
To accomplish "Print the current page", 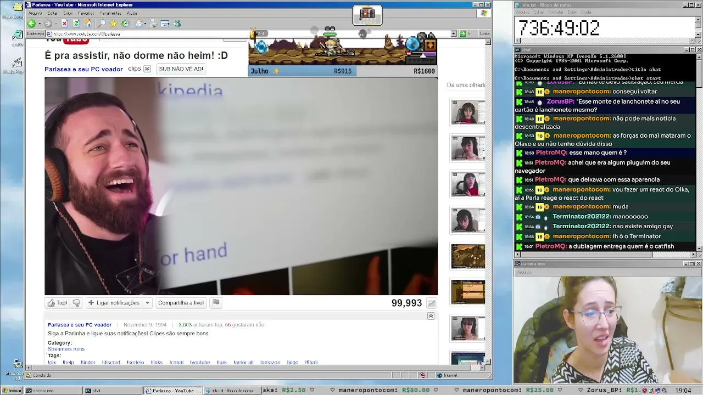I will click(153, 24).
